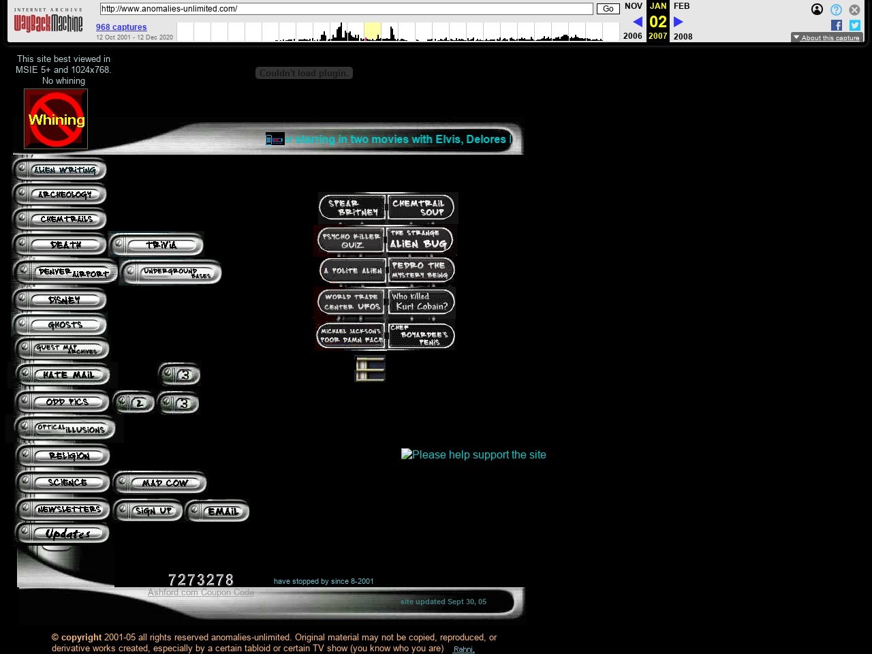Open the Psycho Killer Quiz button
This screenshot has height=654, width=872.
[x=352, y=240]
